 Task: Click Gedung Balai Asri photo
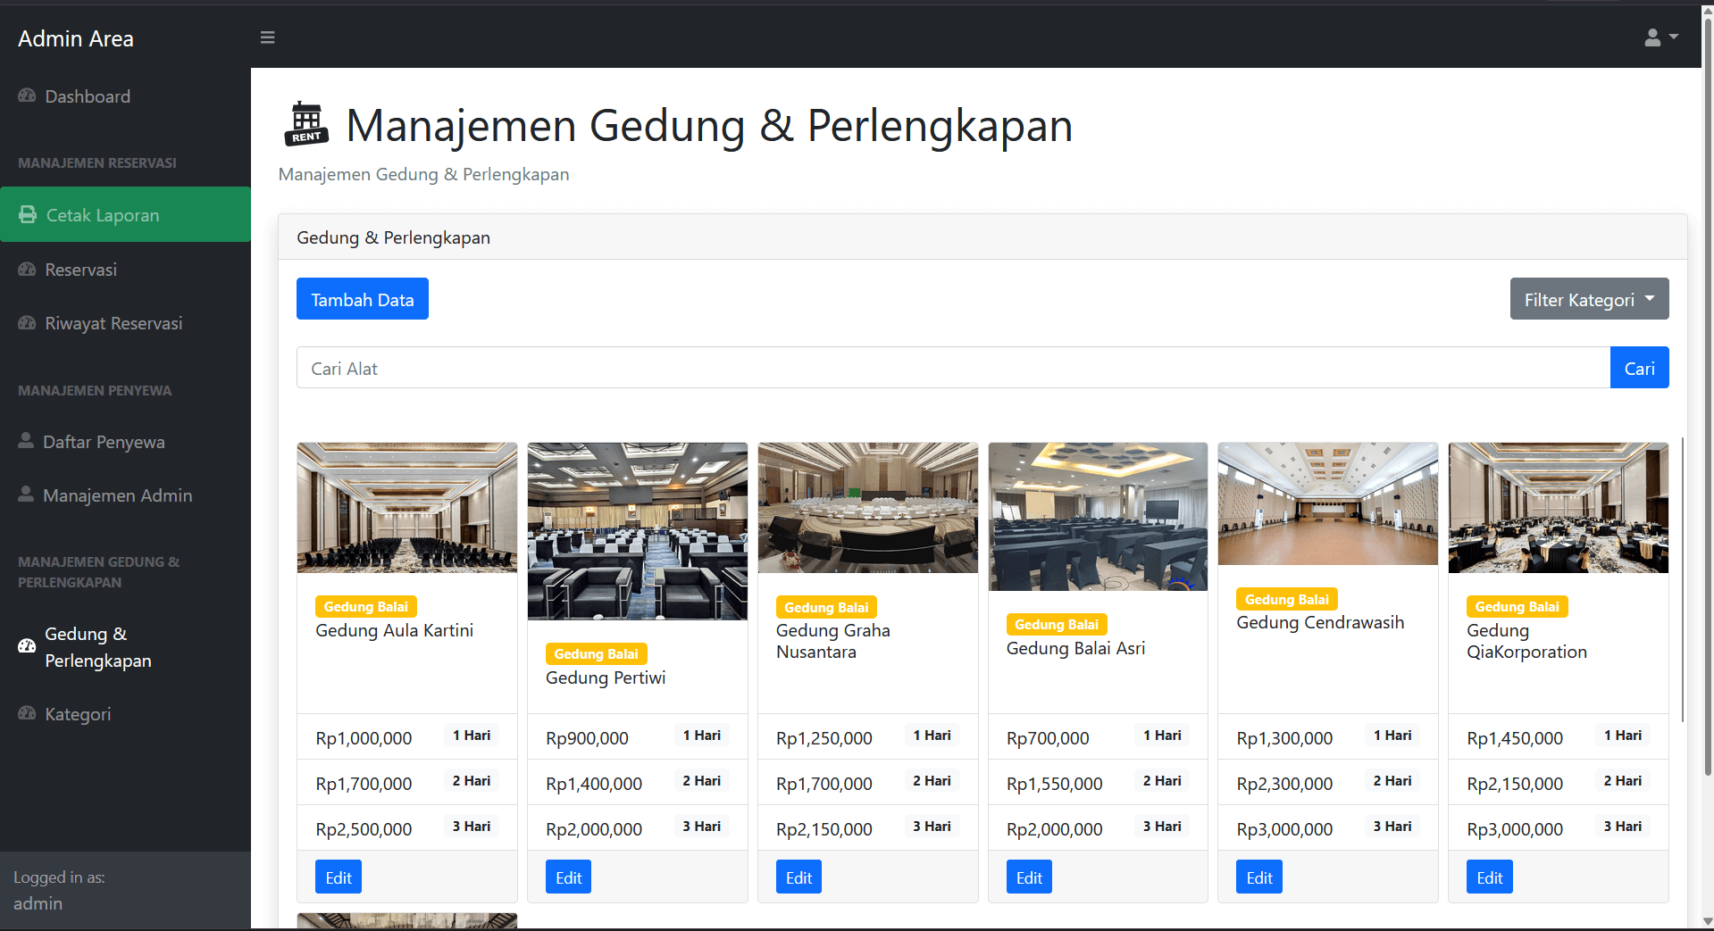1098,517
